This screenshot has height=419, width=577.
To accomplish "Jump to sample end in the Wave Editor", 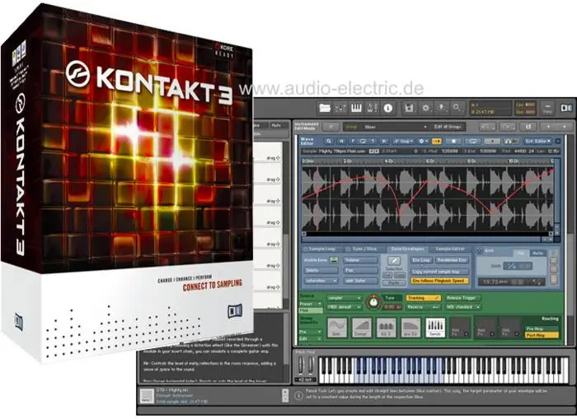I will pyautogui.click(x=384, y=141).
